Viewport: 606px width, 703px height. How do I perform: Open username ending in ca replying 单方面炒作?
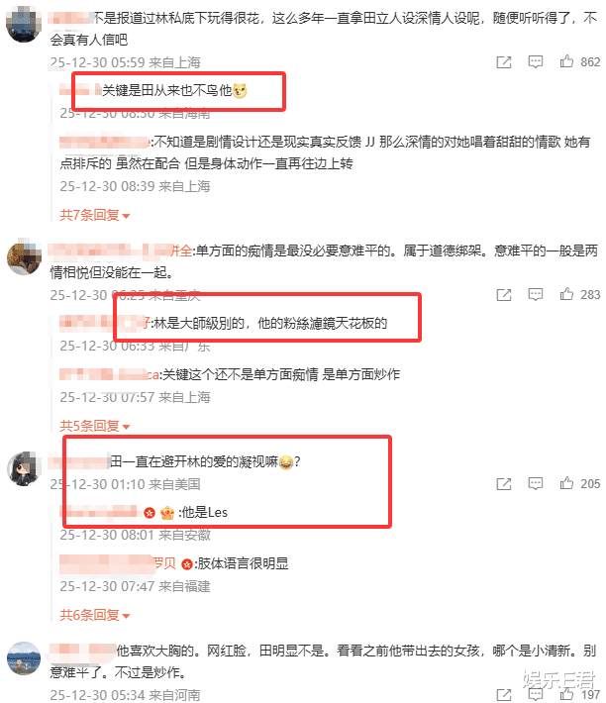pos(109,374)
